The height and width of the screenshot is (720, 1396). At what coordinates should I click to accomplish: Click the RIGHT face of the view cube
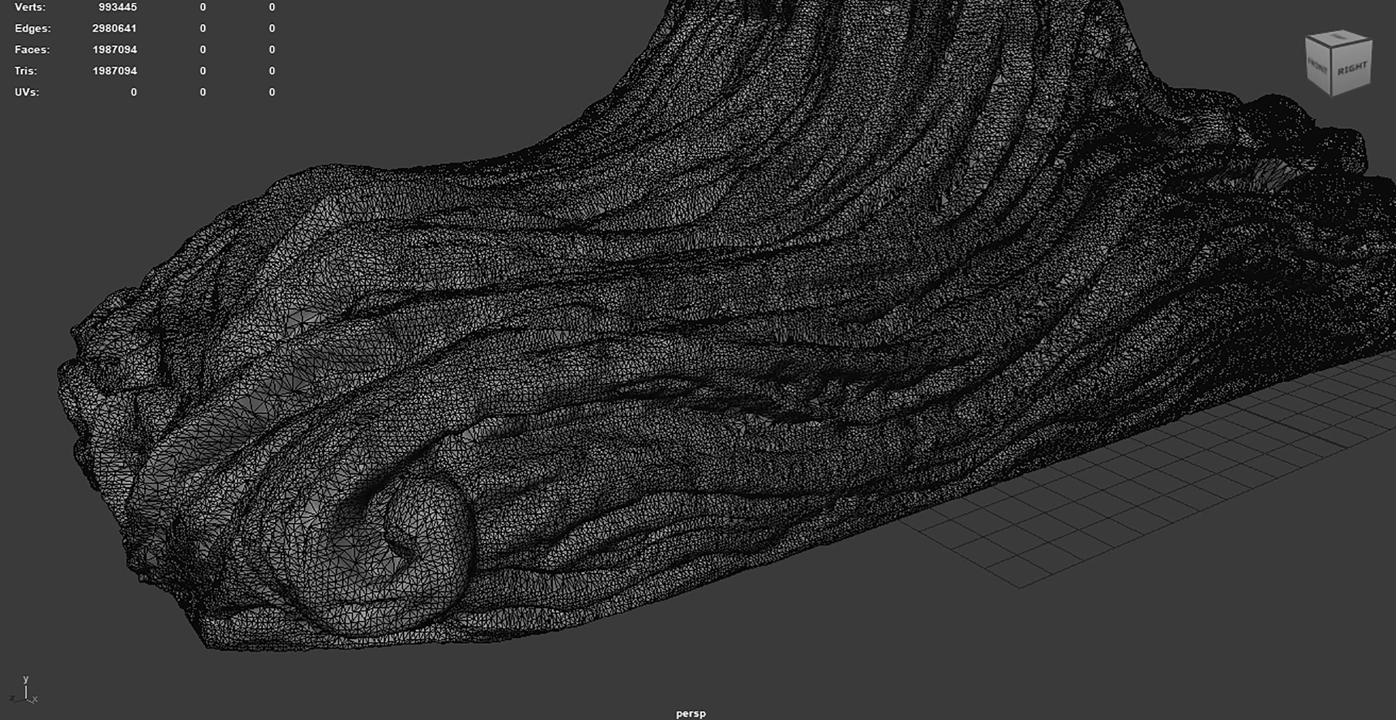point(1352,69)
